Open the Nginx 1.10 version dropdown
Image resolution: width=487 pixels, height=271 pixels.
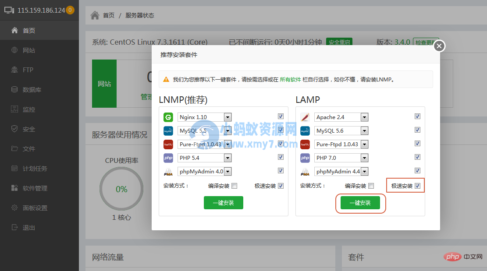tap(205, 117)
